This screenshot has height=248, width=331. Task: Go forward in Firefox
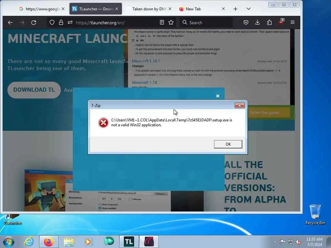coord(22,23)
